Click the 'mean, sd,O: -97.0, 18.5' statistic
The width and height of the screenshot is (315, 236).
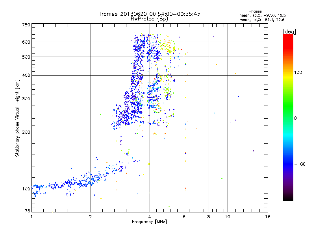click(x=263, y=15)
